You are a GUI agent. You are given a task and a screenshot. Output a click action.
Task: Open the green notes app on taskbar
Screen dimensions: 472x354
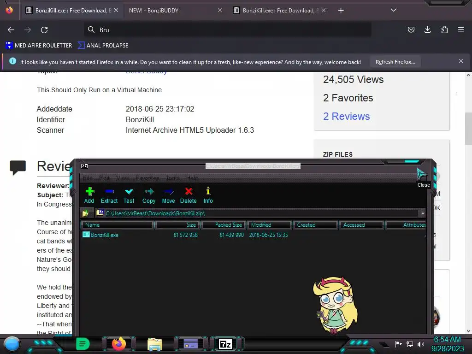(x=83, y=344)
